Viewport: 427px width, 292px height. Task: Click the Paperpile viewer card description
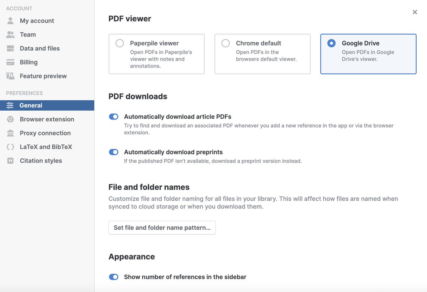(x=161, y=59)
